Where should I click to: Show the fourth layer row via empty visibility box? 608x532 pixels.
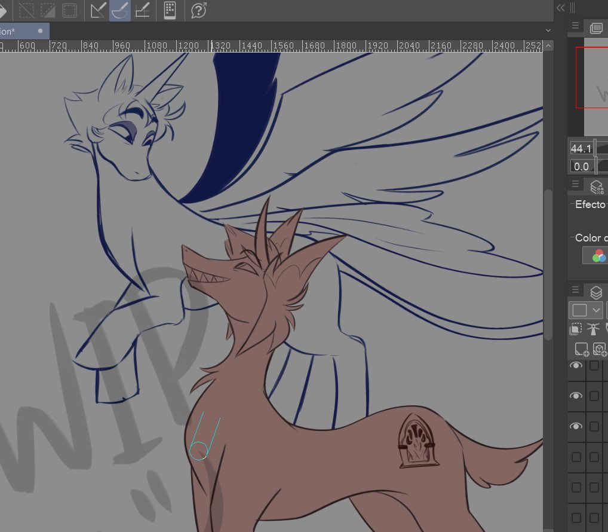tap(576, 457)
